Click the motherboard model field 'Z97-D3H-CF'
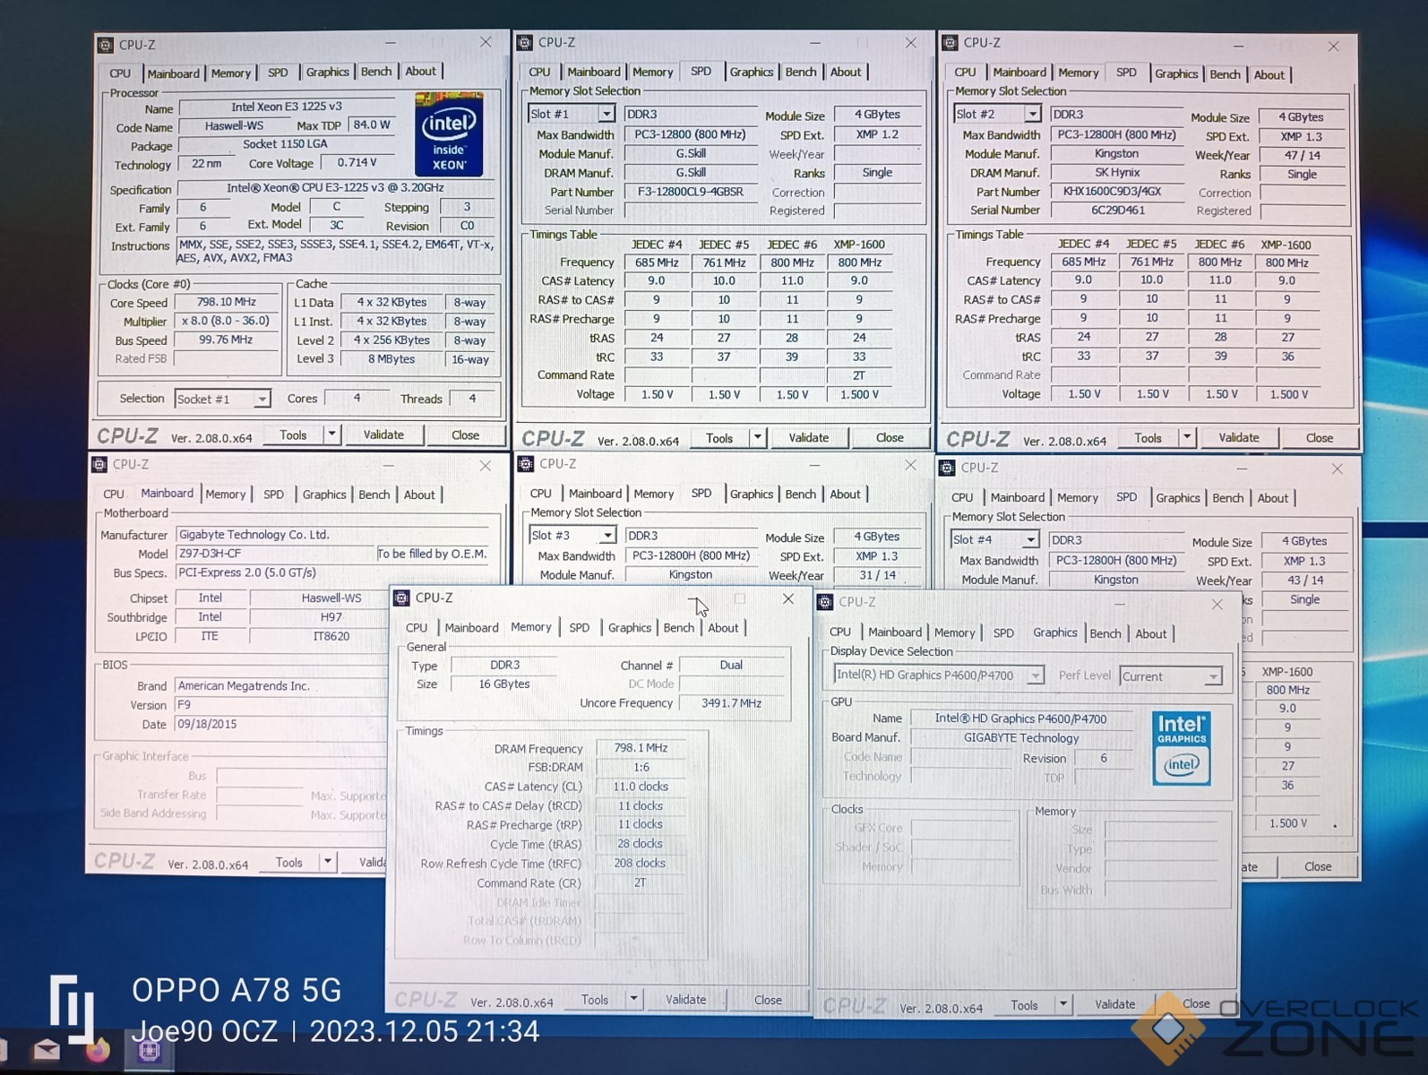Screen dimensions: 1428x1075 pyautogui.click(x=274, y=554)
